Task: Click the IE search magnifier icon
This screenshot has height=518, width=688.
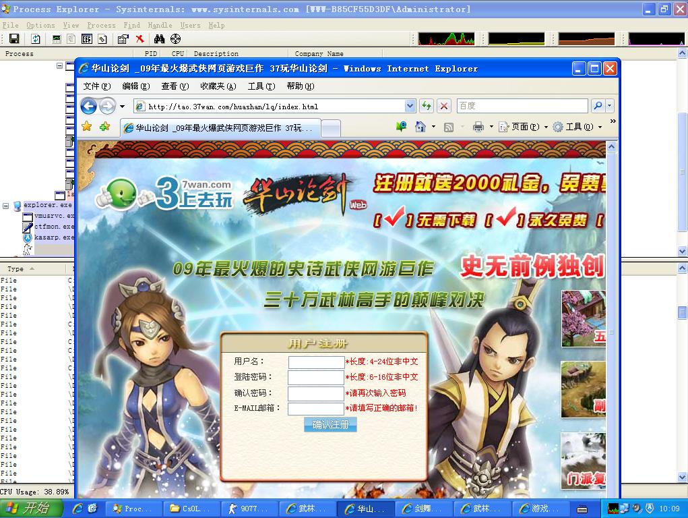Action: tap(598, 106)
